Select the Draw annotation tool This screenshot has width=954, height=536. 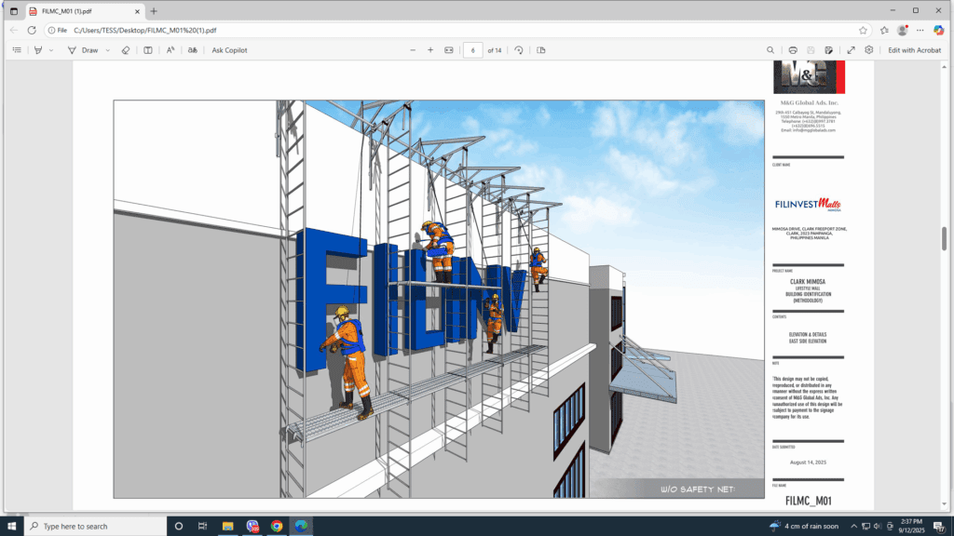(84, 49)
